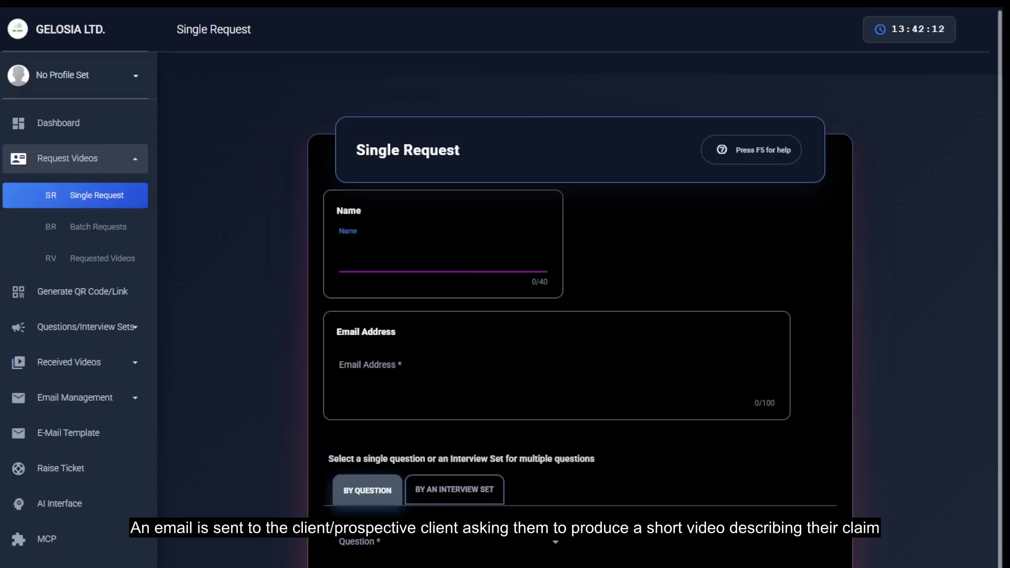Click the 0/100 character counter
The height and width of the screenshot is (568, 1010).
pyautogui.click(x=764, y=403)
